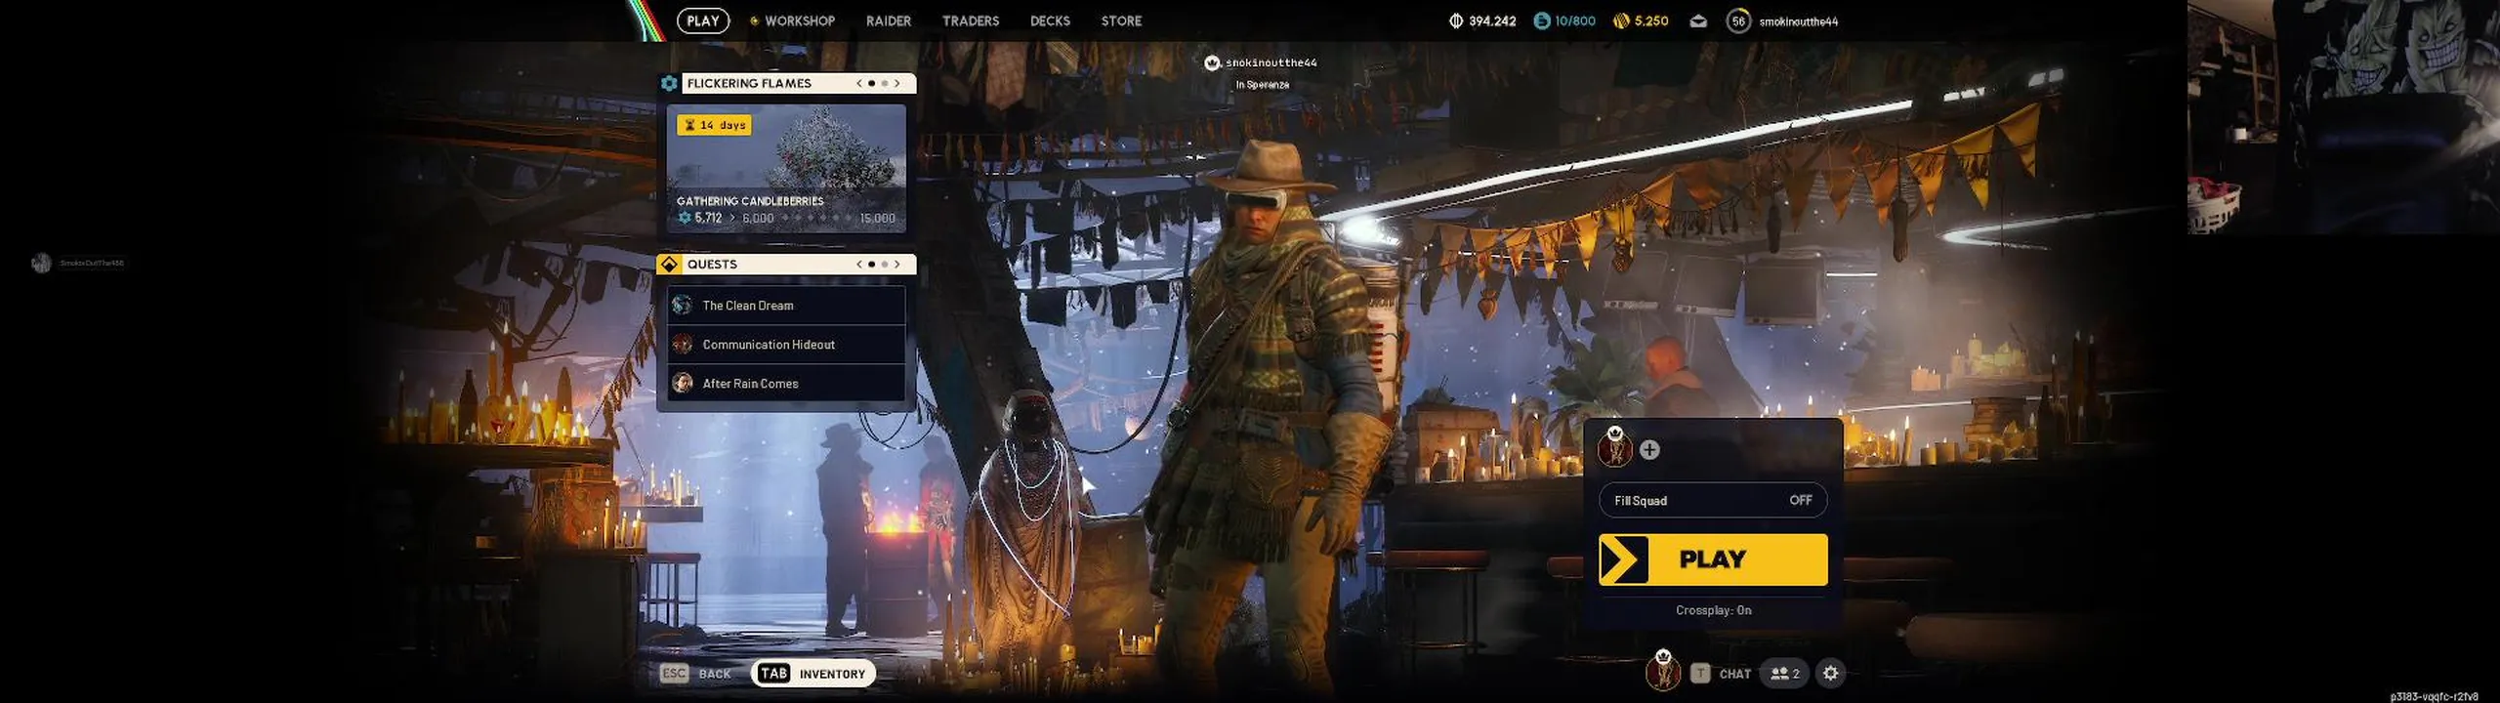The width and height of the screenshot is (2500, 703).
Task: Open the mail inbox envelope icon
Action: click(x=1698, y=21)
